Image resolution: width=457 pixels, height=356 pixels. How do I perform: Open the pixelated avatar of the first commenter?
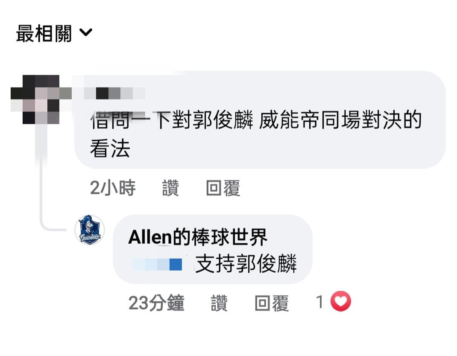click(x=41, y=99)
